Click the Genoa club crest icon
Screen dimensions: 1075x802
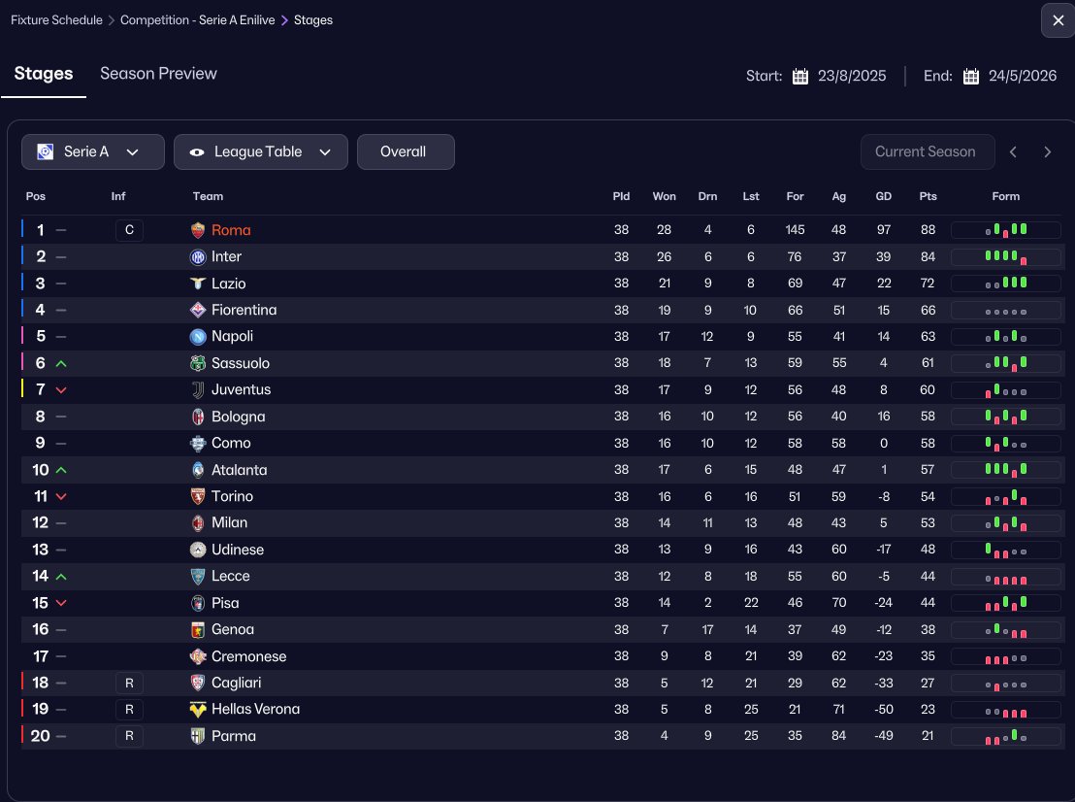[x=198, y=630]
